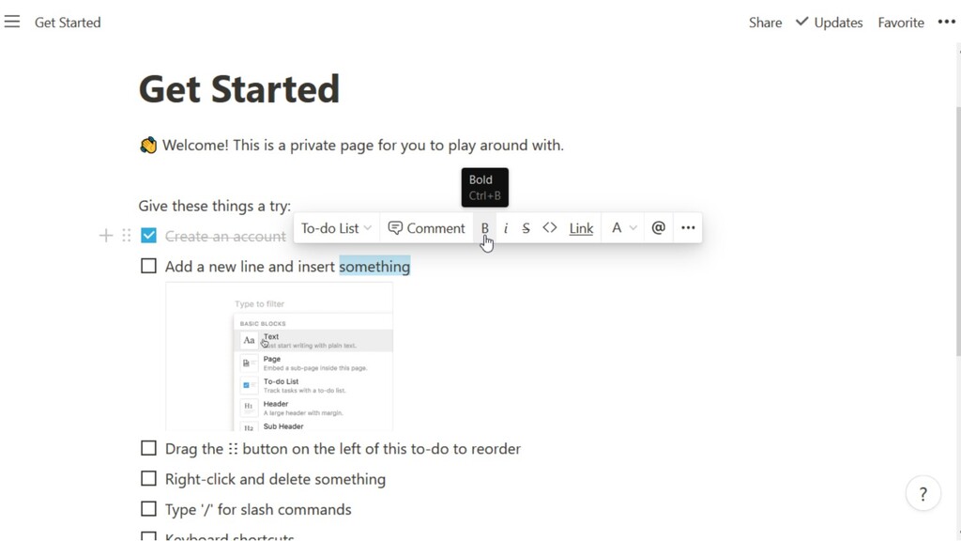The height and width of the screenshot is (541, 961).
Task: Add page to Favorites
Action: [900, 23]
